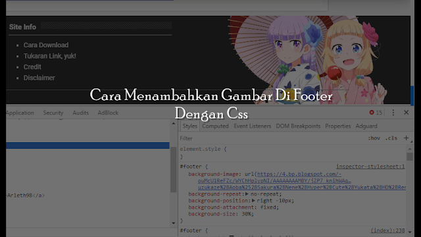Click the Elements panel scroll up arrow
Viewport: 421px width, 237px height.
pyautogui.click(x=174, y=124)
